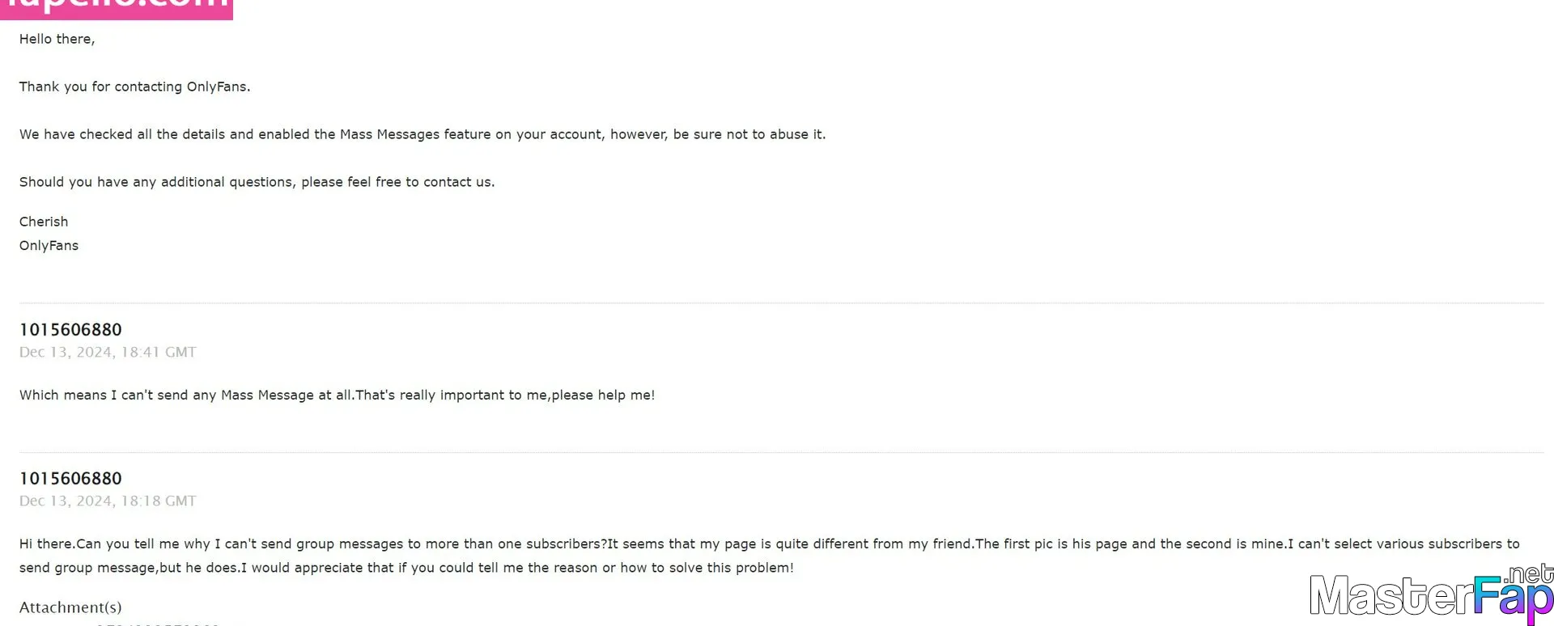Click the agent name Cherish
Screen dimensions: 1554x626
pyautogui.click(x=44, y=222)
